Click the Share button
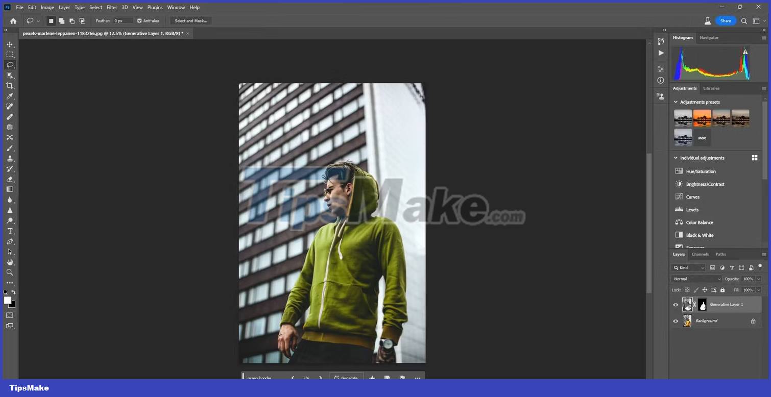 pyautogui.click(x=726, y=20)
